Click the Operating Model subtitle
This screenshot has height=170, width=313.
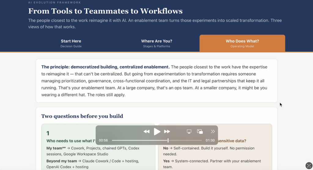[242, 46]
